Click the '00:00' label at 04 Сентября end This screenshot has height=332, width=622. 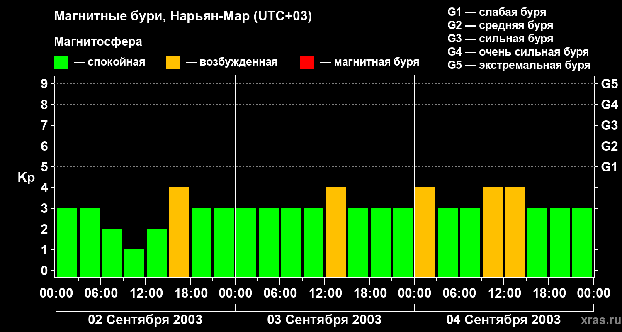click(x=593, y=293)
